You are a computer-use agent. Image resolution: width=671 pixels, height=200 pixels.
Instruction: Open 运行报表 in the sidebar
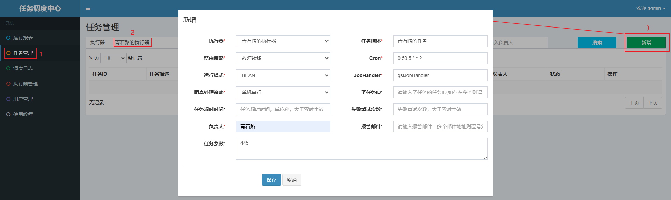click(23, 38)
